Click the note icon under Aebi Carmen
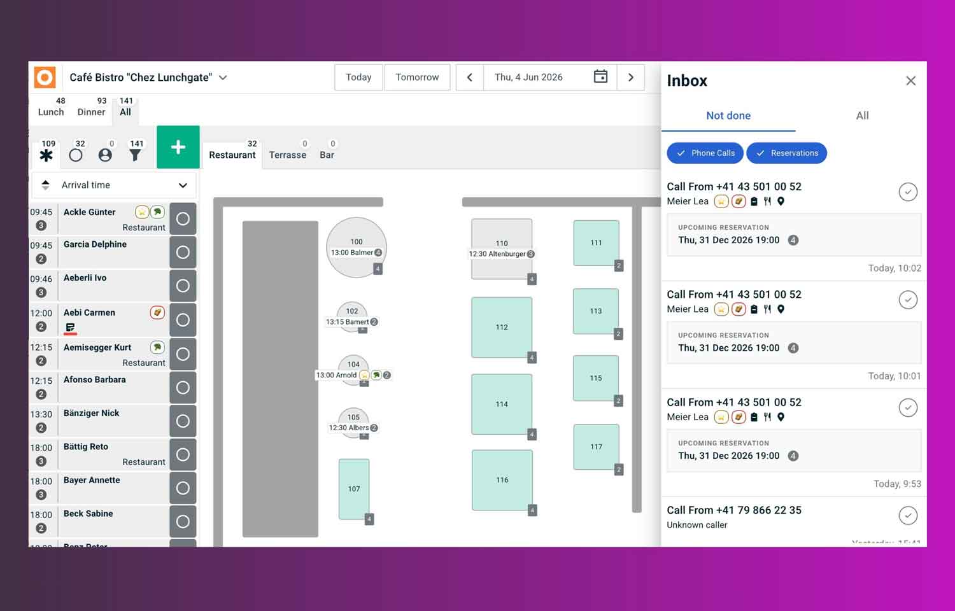The width and height of the screenshot is (955, 611). (x=70, y=327)
